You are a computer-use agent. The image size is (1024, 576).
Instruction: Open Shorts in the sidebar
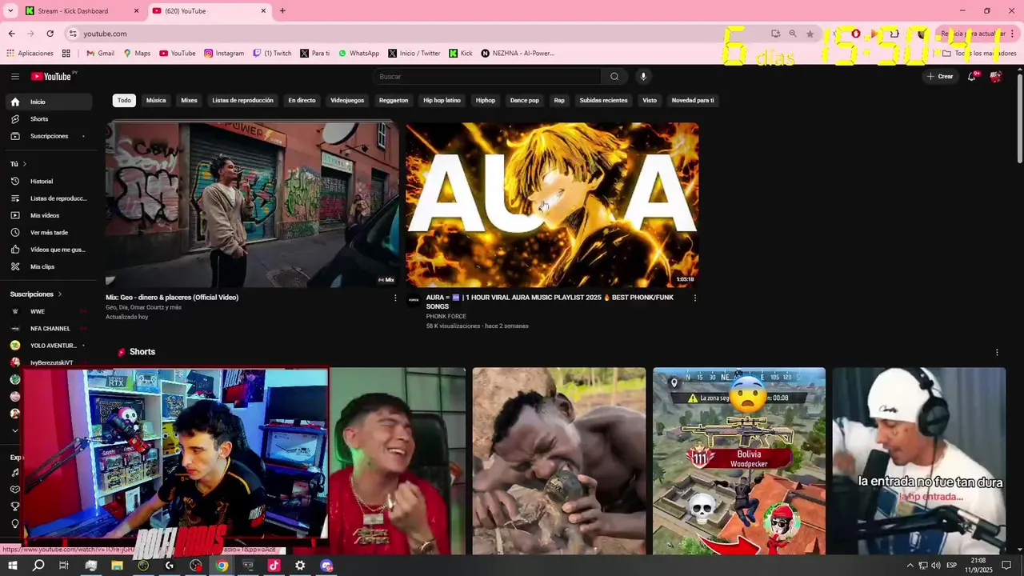(49, 118)
